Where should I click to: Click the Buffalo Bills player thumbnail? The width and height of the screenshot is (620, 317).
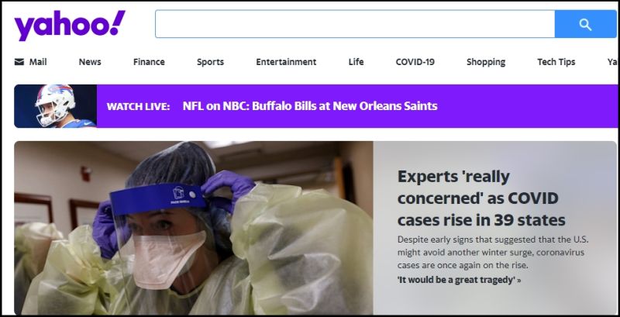coord(55,106)
